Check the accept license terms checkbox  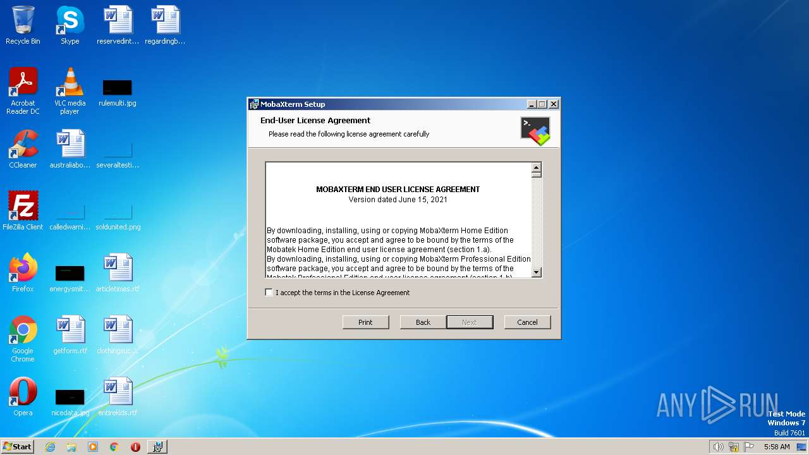tap(269, 293)
